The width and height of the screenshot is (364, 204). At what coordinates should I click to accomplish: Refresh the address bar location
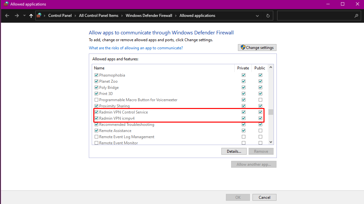point(268,16)
